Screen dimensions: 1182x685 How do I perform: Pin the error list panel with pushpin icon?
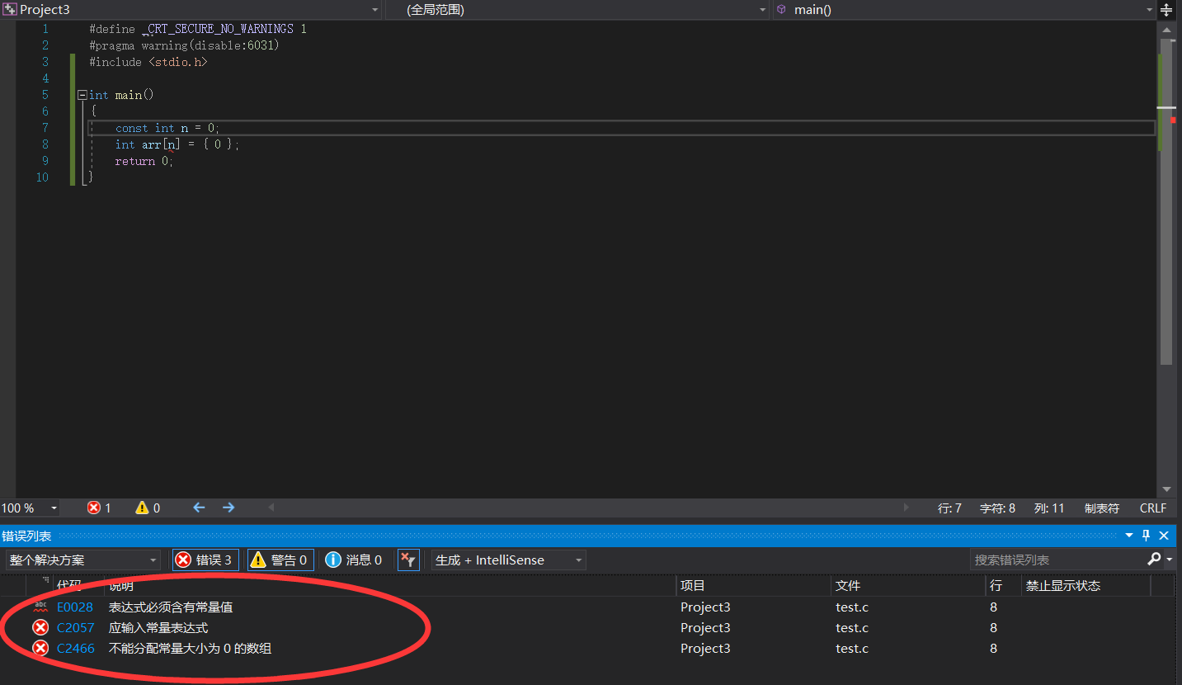[x=1146, y=536]
